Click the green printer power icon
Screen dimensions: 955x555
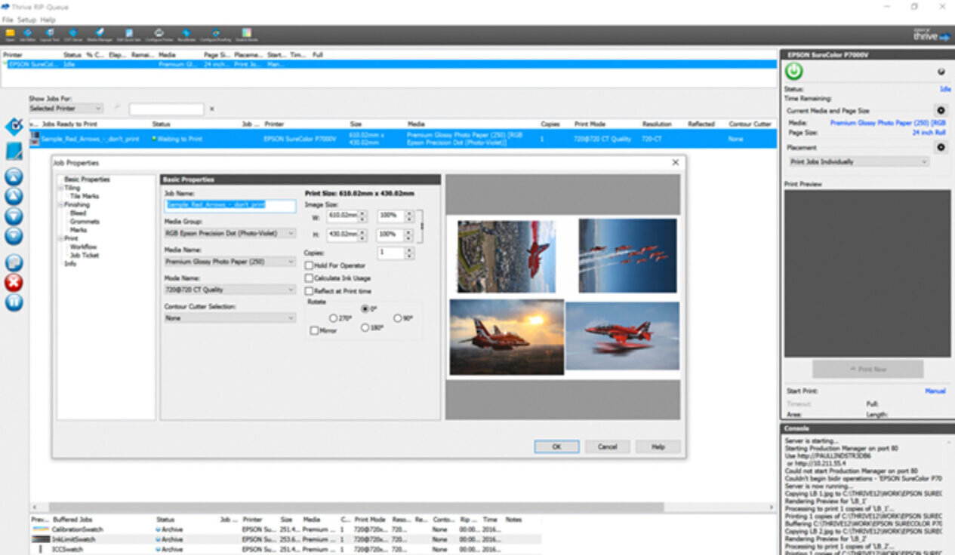click(x=793, y=72)
